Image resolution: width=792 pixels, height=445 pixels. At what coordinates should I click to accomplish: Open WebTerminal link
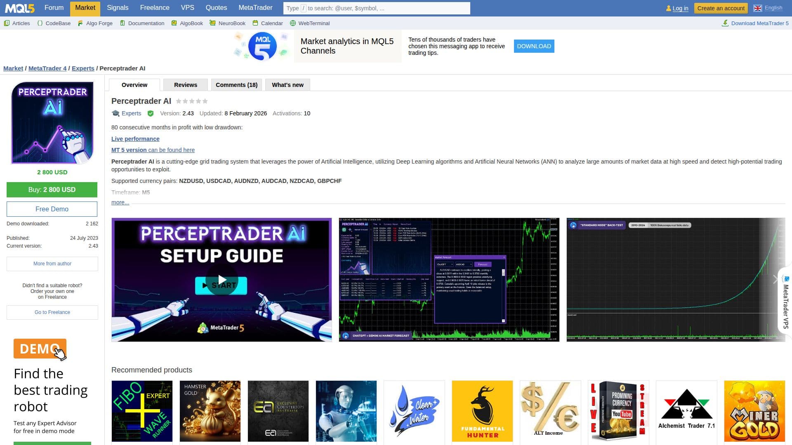pyautogui.click(x=310, y=23)
